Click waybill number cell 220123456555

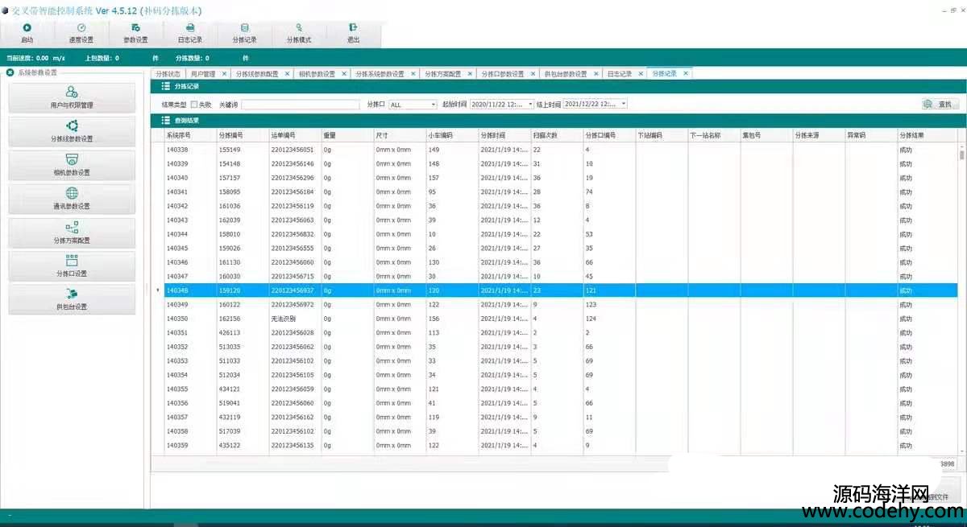tap(295, 248)
